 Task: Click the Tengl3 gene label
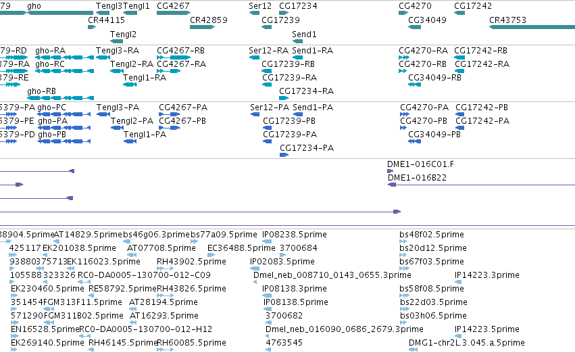pyautogui.click(x=109, y=6)
